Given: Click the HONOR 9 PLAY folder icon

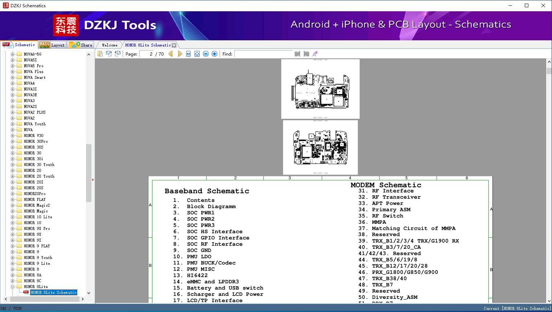Looking at the screenshot, I should [19, 246].
